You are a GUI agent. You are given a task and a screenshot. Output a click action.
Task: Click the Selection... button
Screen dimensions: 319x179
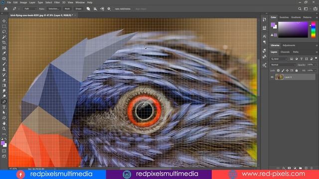point(54,9)
